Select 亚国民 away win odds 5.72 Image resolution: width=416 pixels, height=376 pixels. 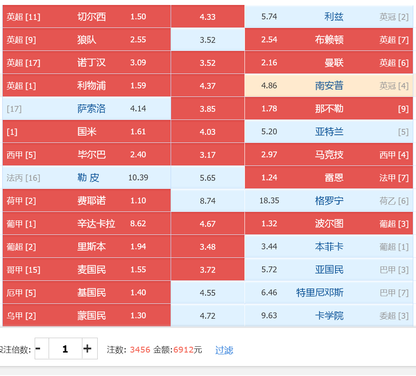(x=329, y=270)
